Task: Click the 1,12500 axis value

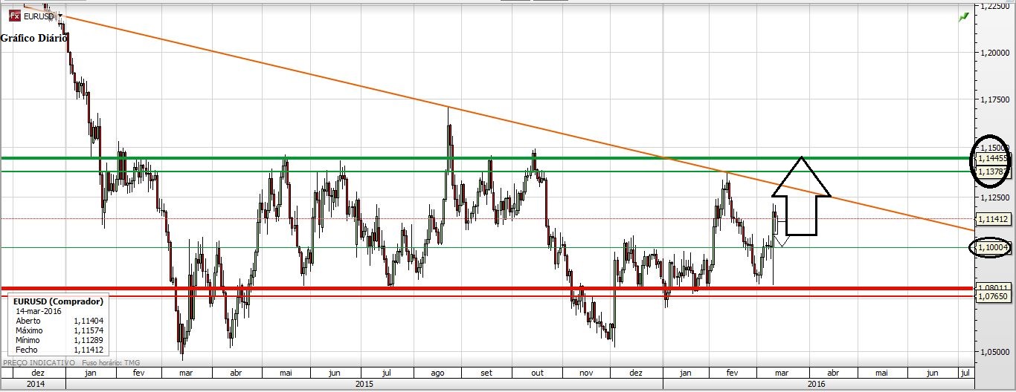Action: pos(994,197)
